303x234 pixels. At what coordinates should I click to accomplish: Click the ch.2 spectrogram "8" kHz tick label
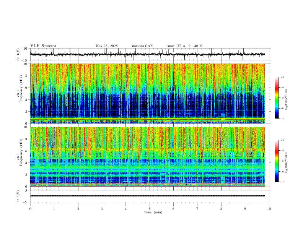(x=27, y=139)
